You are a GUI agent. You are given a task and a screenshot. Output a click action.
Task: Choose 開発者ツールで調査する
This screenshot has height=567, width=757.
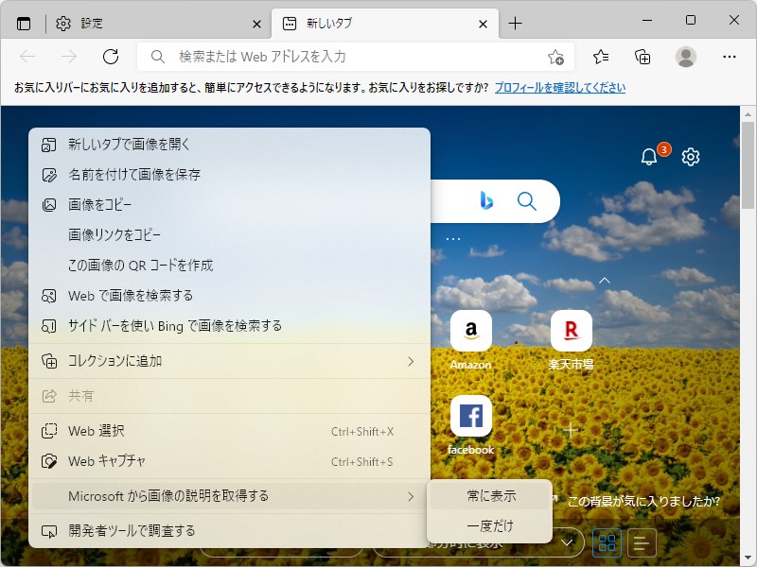point(230,531)
